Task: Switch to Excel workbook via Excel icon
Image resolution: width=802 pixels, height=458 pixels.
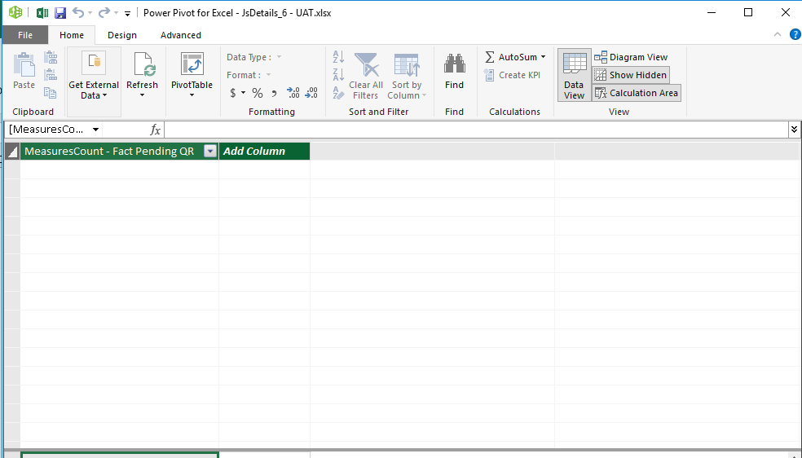Action: [x=42, y=13]
